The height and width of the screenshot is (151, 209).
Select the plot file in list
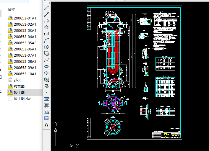coord(17,80)
